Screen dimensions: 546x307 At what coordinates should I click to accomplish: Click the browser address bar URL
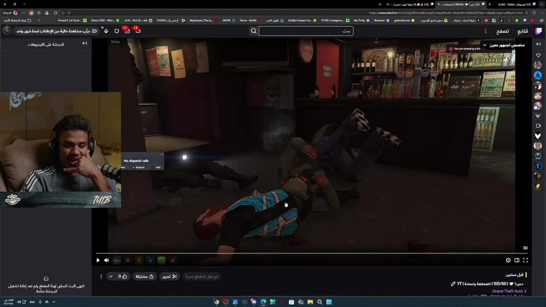446,13
